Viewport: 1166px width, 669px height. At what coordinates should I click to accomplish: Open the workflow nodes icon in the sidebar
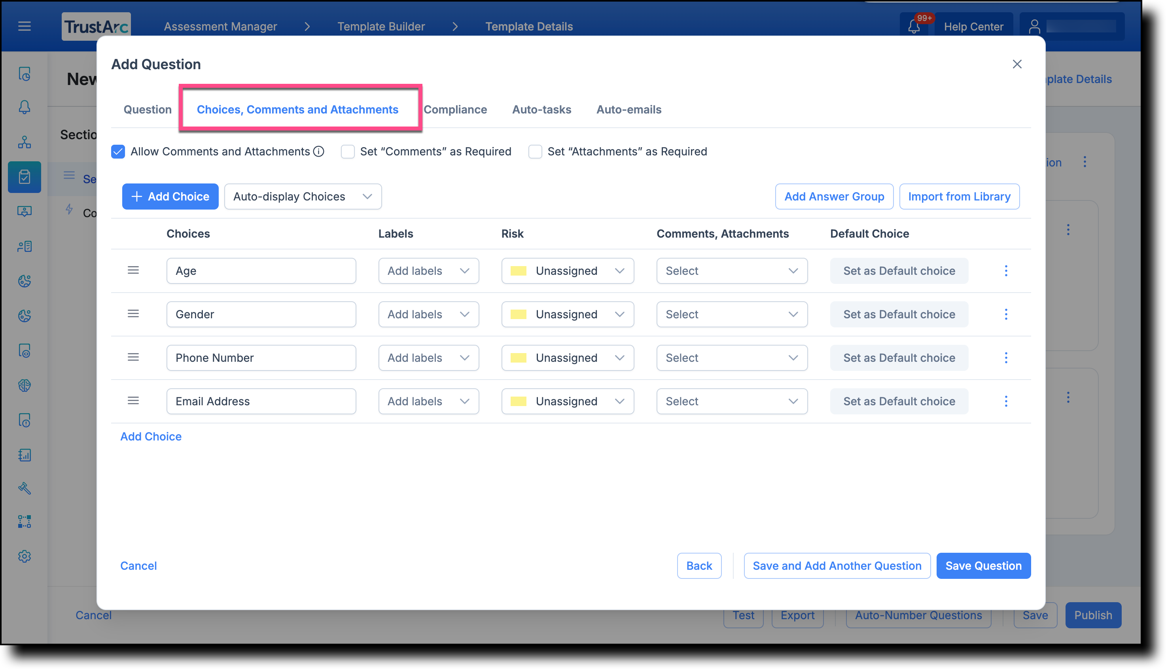click(x=25, y=522)
